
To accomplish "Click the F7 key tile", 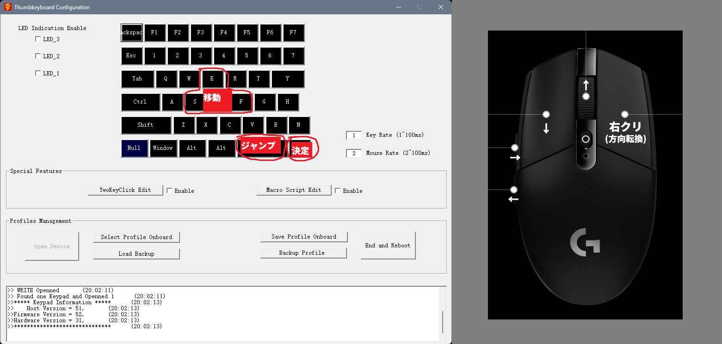I will [x=293, y=33].
